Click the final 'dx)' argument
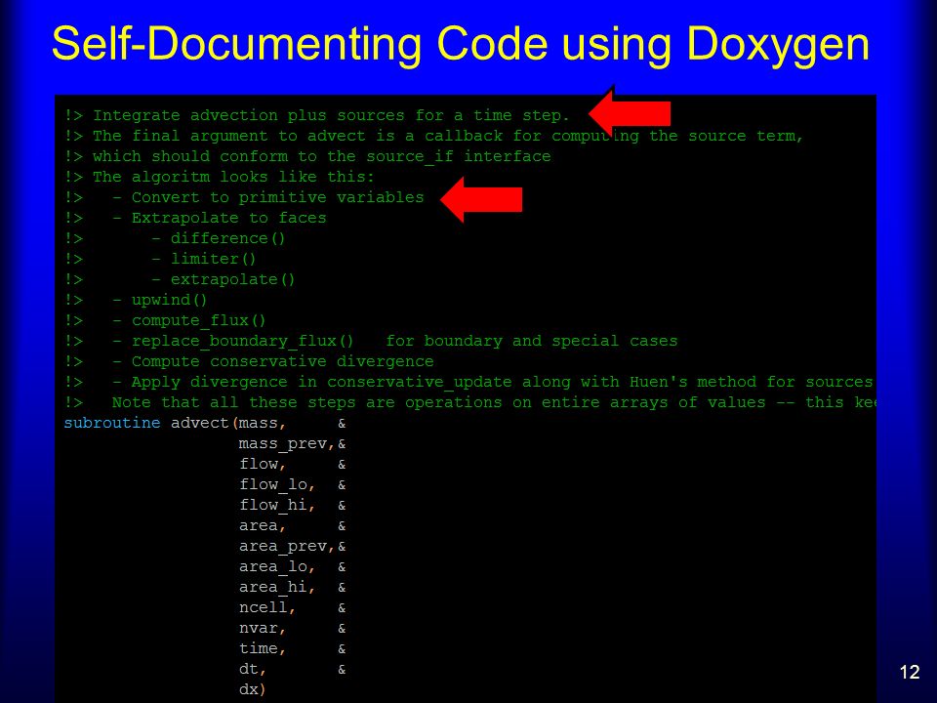Screen dimensions: 937x703 pyautogui.click(x=252, y=690)
